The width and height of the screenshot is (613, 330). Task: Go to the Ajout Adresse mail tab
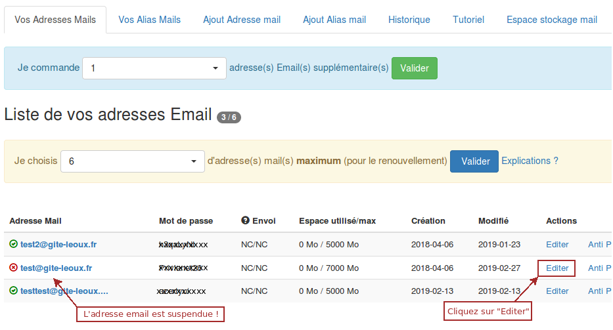tap(242, 20)
